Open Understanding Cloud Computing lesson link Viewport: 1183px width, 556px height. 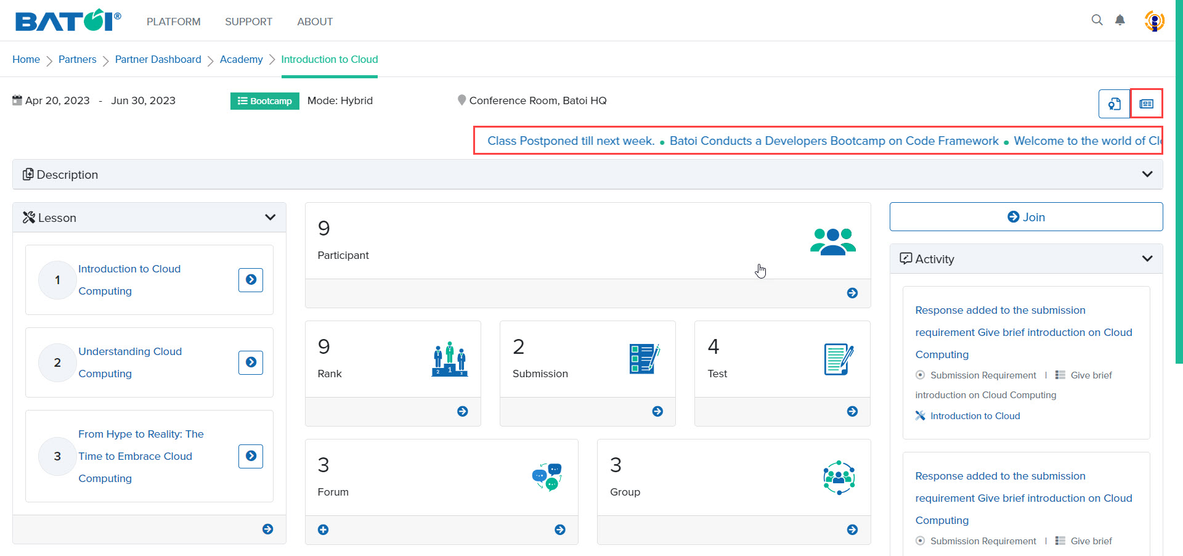pyautogui.click(x=130, y=362)
